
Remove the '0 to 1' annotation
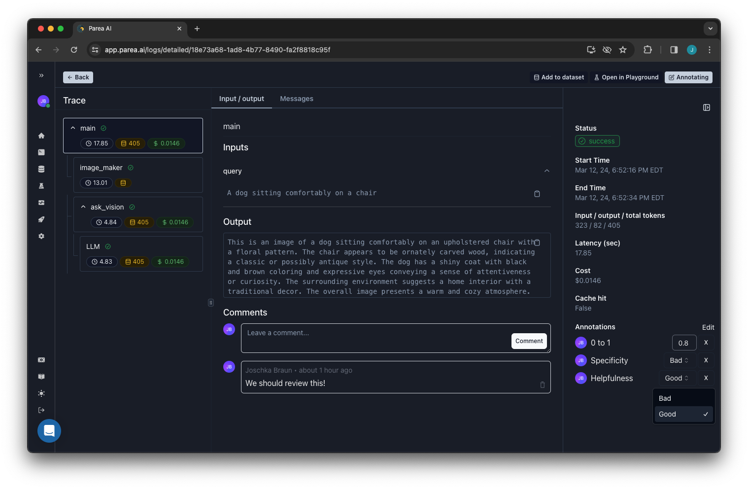[x=706, y=343]
